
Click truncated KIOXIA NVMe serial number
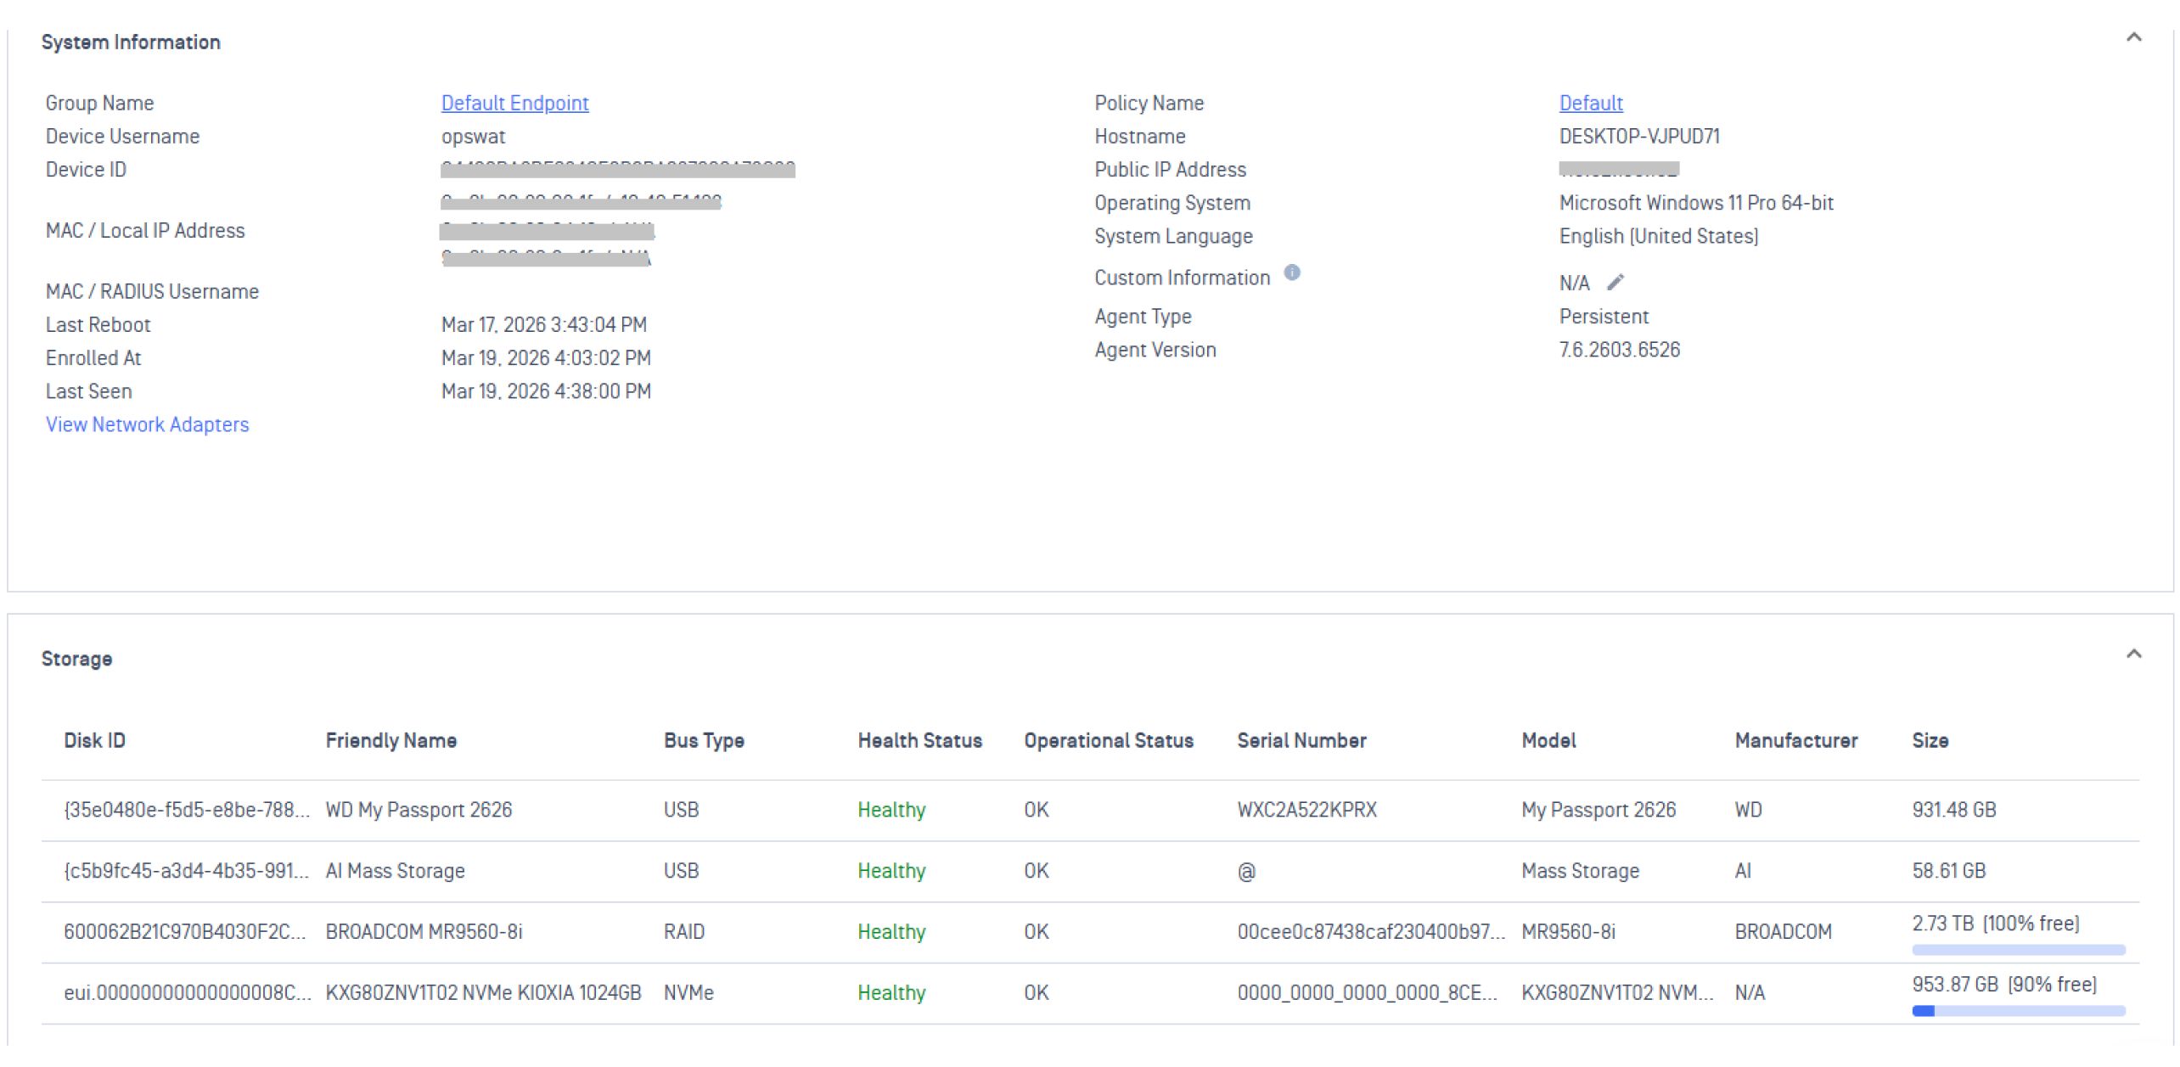point(1366,993)
